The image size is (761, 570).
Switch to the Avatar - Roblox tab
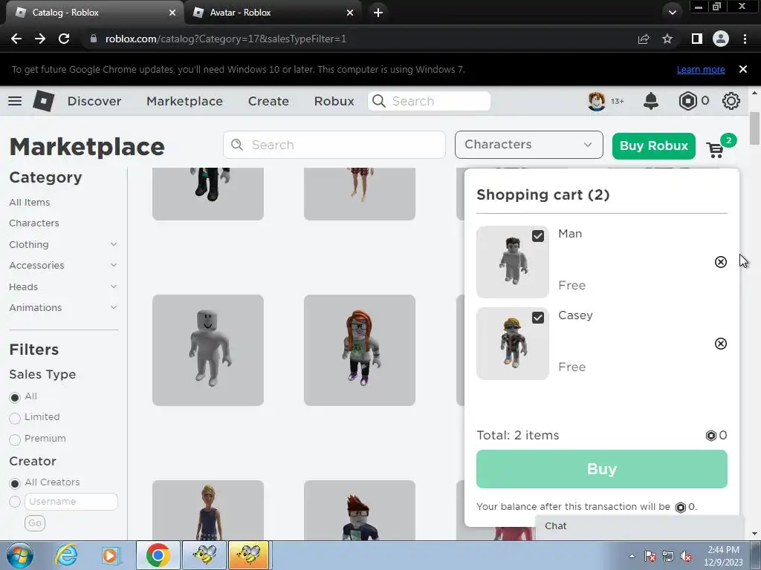[273, 13]
